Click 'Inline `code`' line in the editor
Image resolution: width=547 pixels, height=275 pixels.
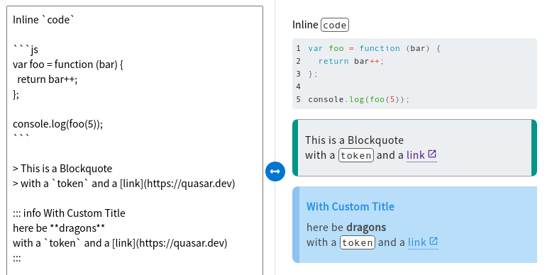point(43,20)
